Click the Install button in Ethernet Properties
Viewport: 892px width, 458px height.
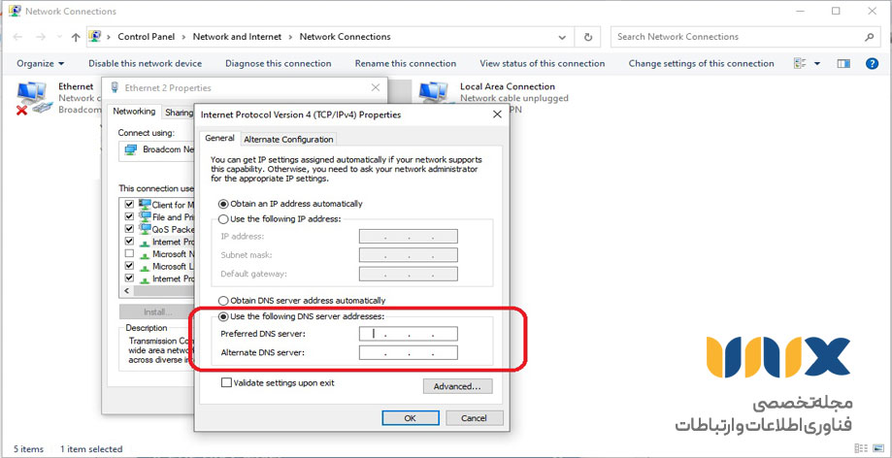click(x=157, y=311)
